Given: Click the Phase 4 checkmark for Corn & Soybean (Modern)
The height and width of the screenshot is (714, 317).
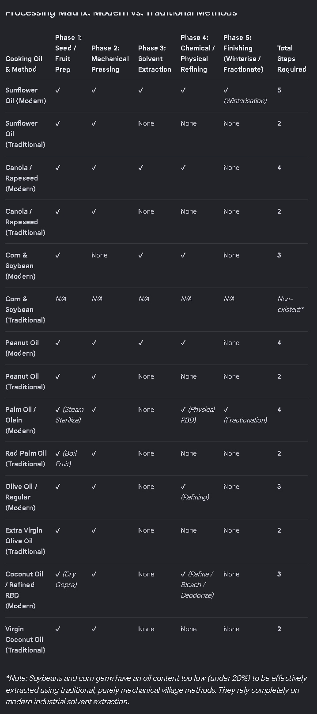Looking at the screenshot, I should [183, 255].
